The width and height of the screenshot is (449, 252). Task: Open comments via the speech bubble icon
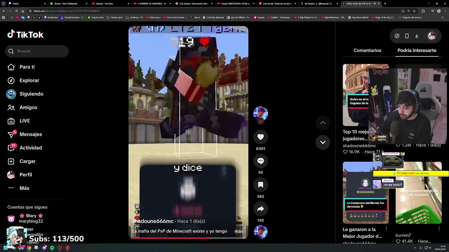(260, 161)
